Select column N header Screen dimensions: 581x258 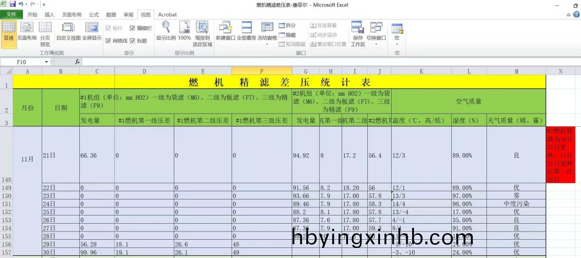point(560,71)
